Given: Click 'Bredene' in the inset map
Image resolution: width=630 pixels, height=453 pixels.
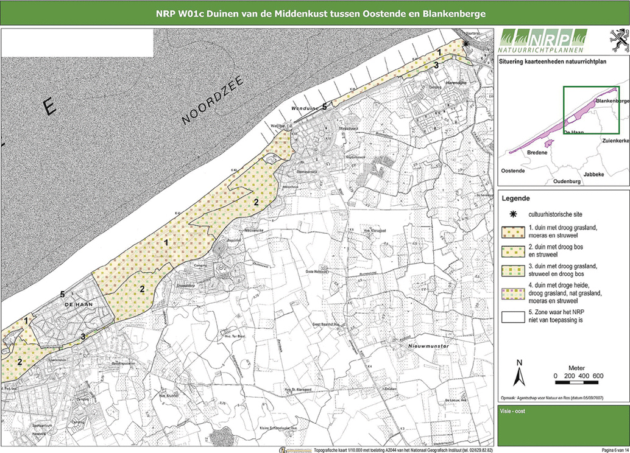Looking at the screenshot, I should (537, 153).
